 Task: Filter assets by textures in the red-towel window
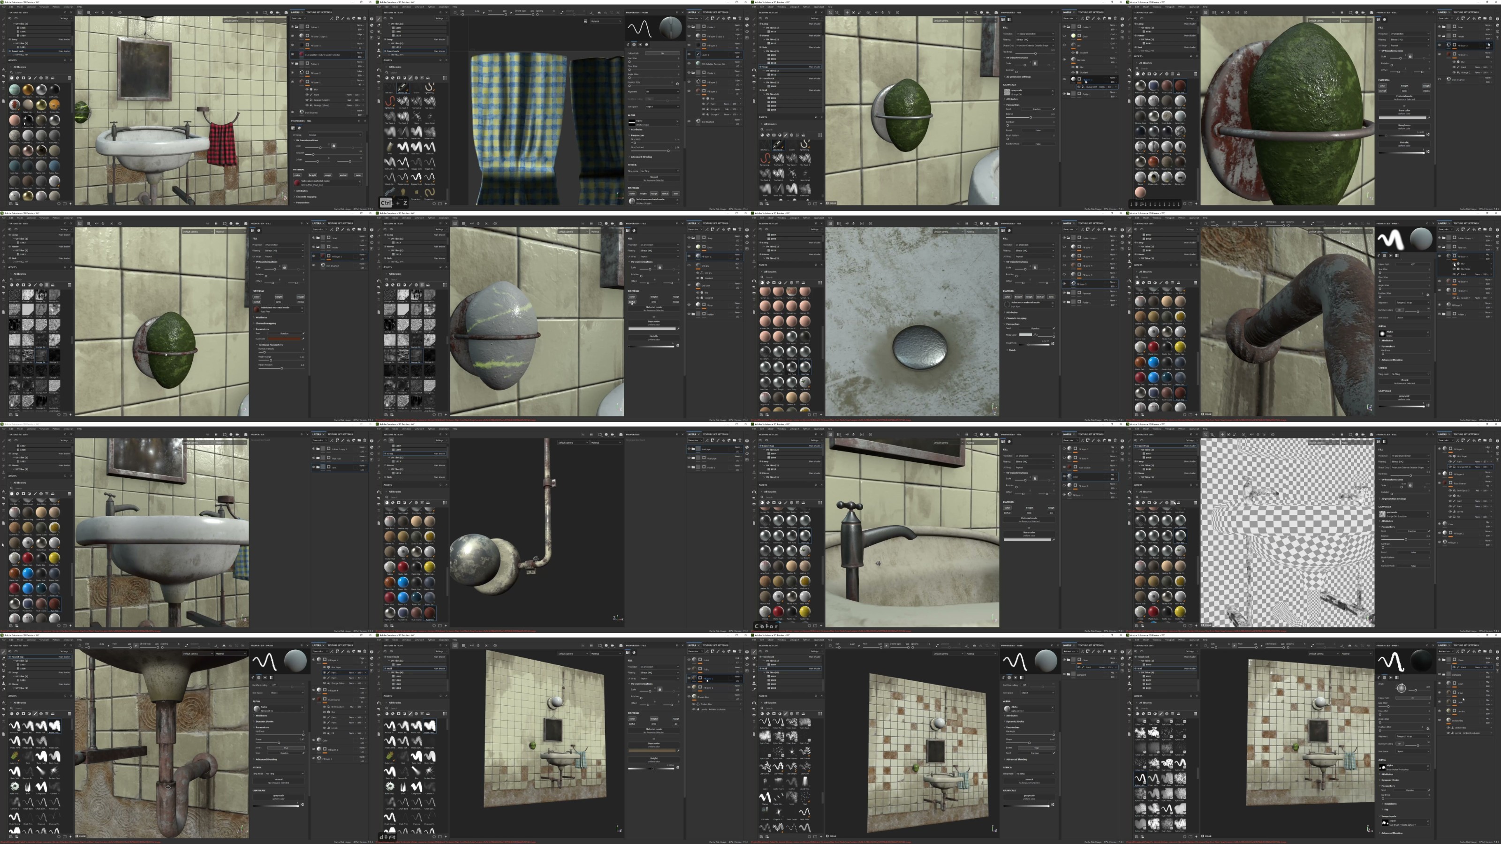[x=46, y=77]
